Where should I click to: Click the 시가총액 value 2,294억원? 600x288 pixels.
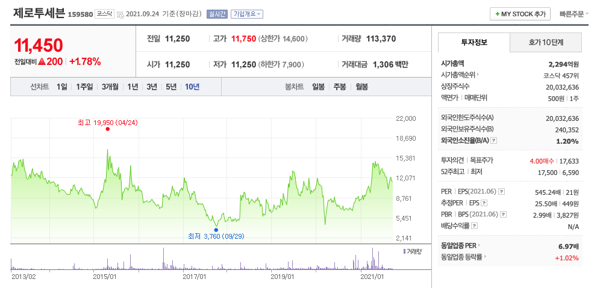click(x=563, y=64)
